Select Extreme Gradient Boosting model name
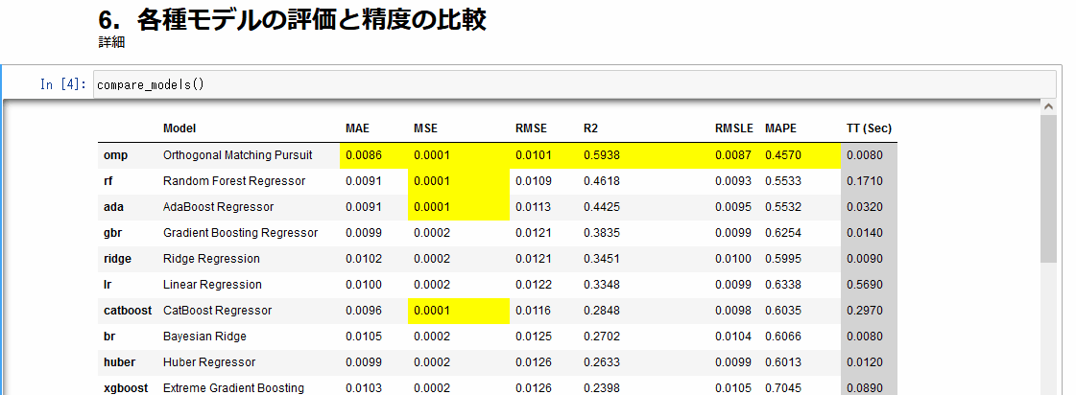The image size is (1076, 395). (233, 388)
